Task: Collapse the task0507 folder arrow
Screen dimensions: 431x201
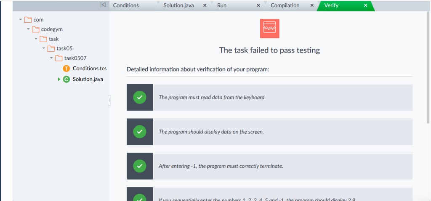Action: tap(51, 58)
